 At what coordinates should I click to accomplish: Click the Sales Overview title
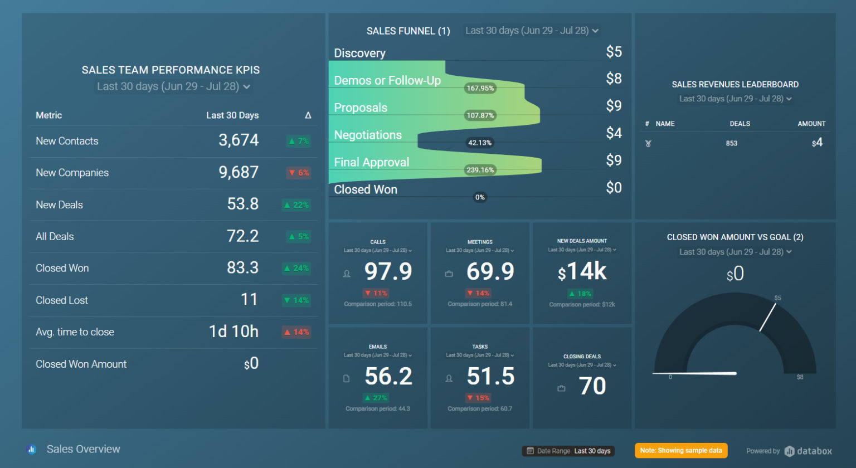click(x=83, y=448)
